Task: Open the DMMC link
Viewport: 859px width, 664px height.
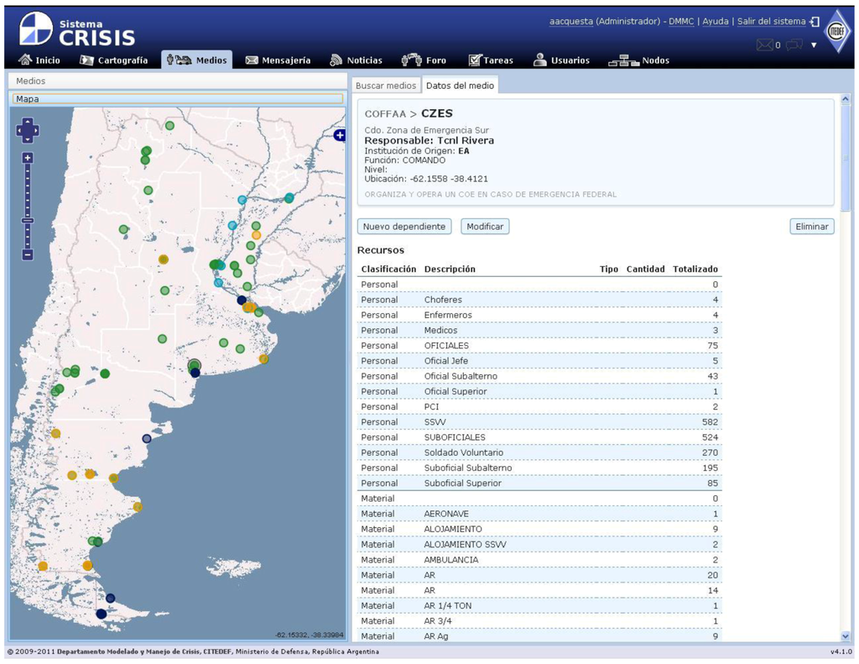Action: coord(681,21)
